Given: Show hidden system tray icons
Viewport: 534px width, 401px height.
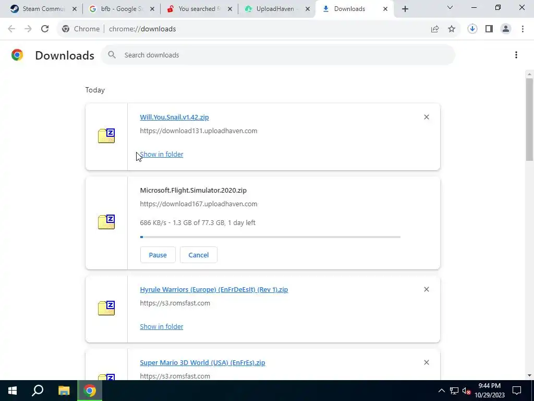Looking at the screenshot, I should coord(441,391).
